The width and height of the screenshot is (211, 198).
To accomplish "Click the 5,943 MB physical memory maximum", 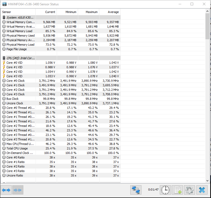I will point(92,36).
